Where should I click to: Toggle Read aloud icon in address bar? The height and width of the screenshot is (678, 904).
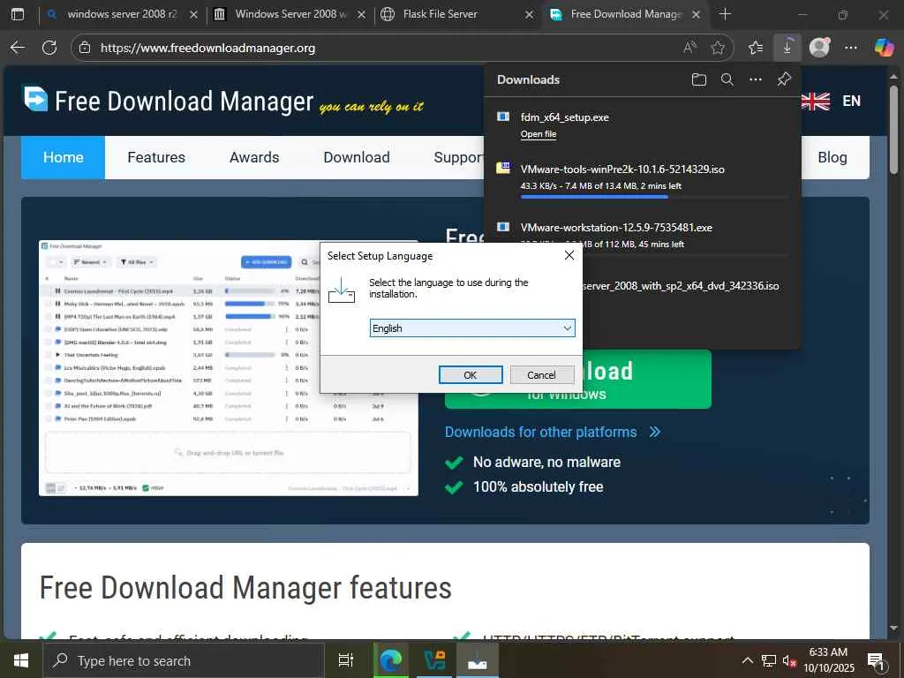[689, 48]
